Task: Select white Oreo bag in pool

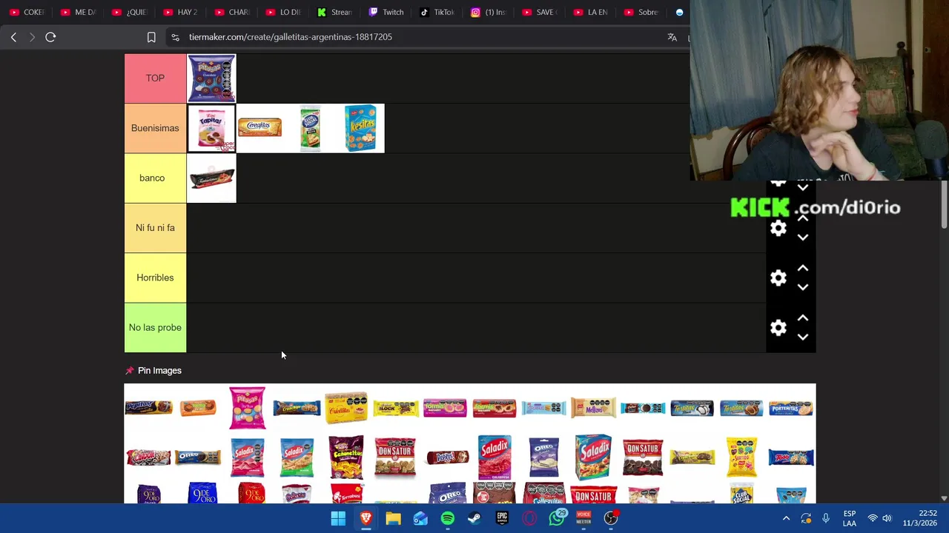Action: pos(543,457)
